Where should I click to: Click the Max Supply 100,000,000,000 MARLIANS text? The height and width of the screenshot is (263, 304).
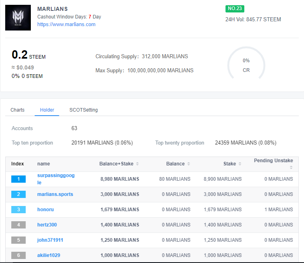(145, 70)
